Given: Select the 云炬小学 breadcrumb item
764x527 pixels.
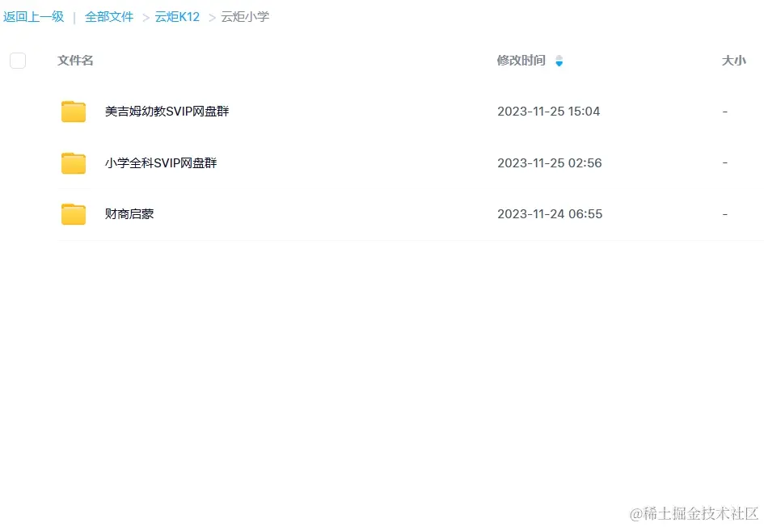Looking at the screenshot, I should (x=245, y=16).
